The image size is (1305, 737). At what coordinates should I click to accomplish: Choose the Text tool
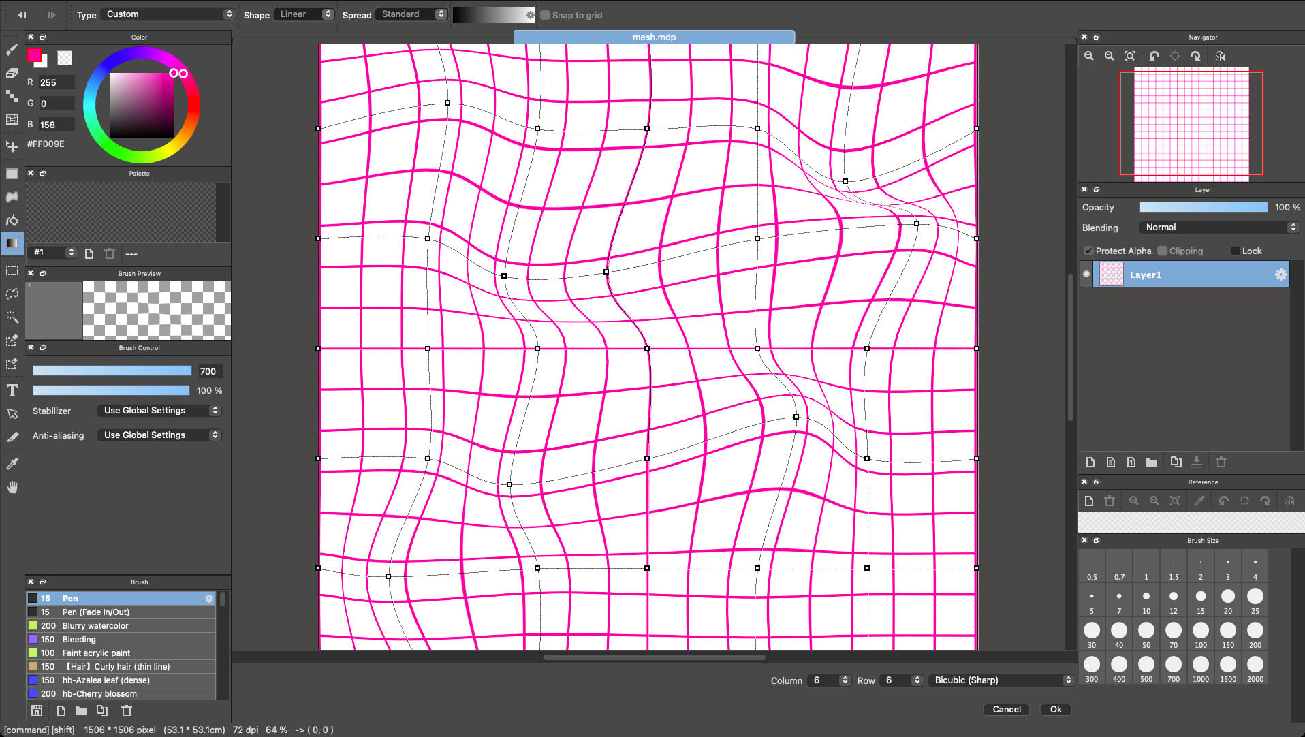12,390
